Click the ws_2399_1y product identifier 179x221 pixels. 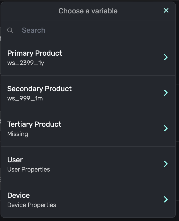click(26, 63)
